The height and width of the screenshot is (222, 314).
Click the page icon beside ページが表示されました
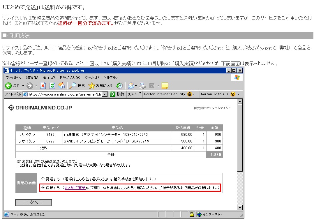(7, 214)
